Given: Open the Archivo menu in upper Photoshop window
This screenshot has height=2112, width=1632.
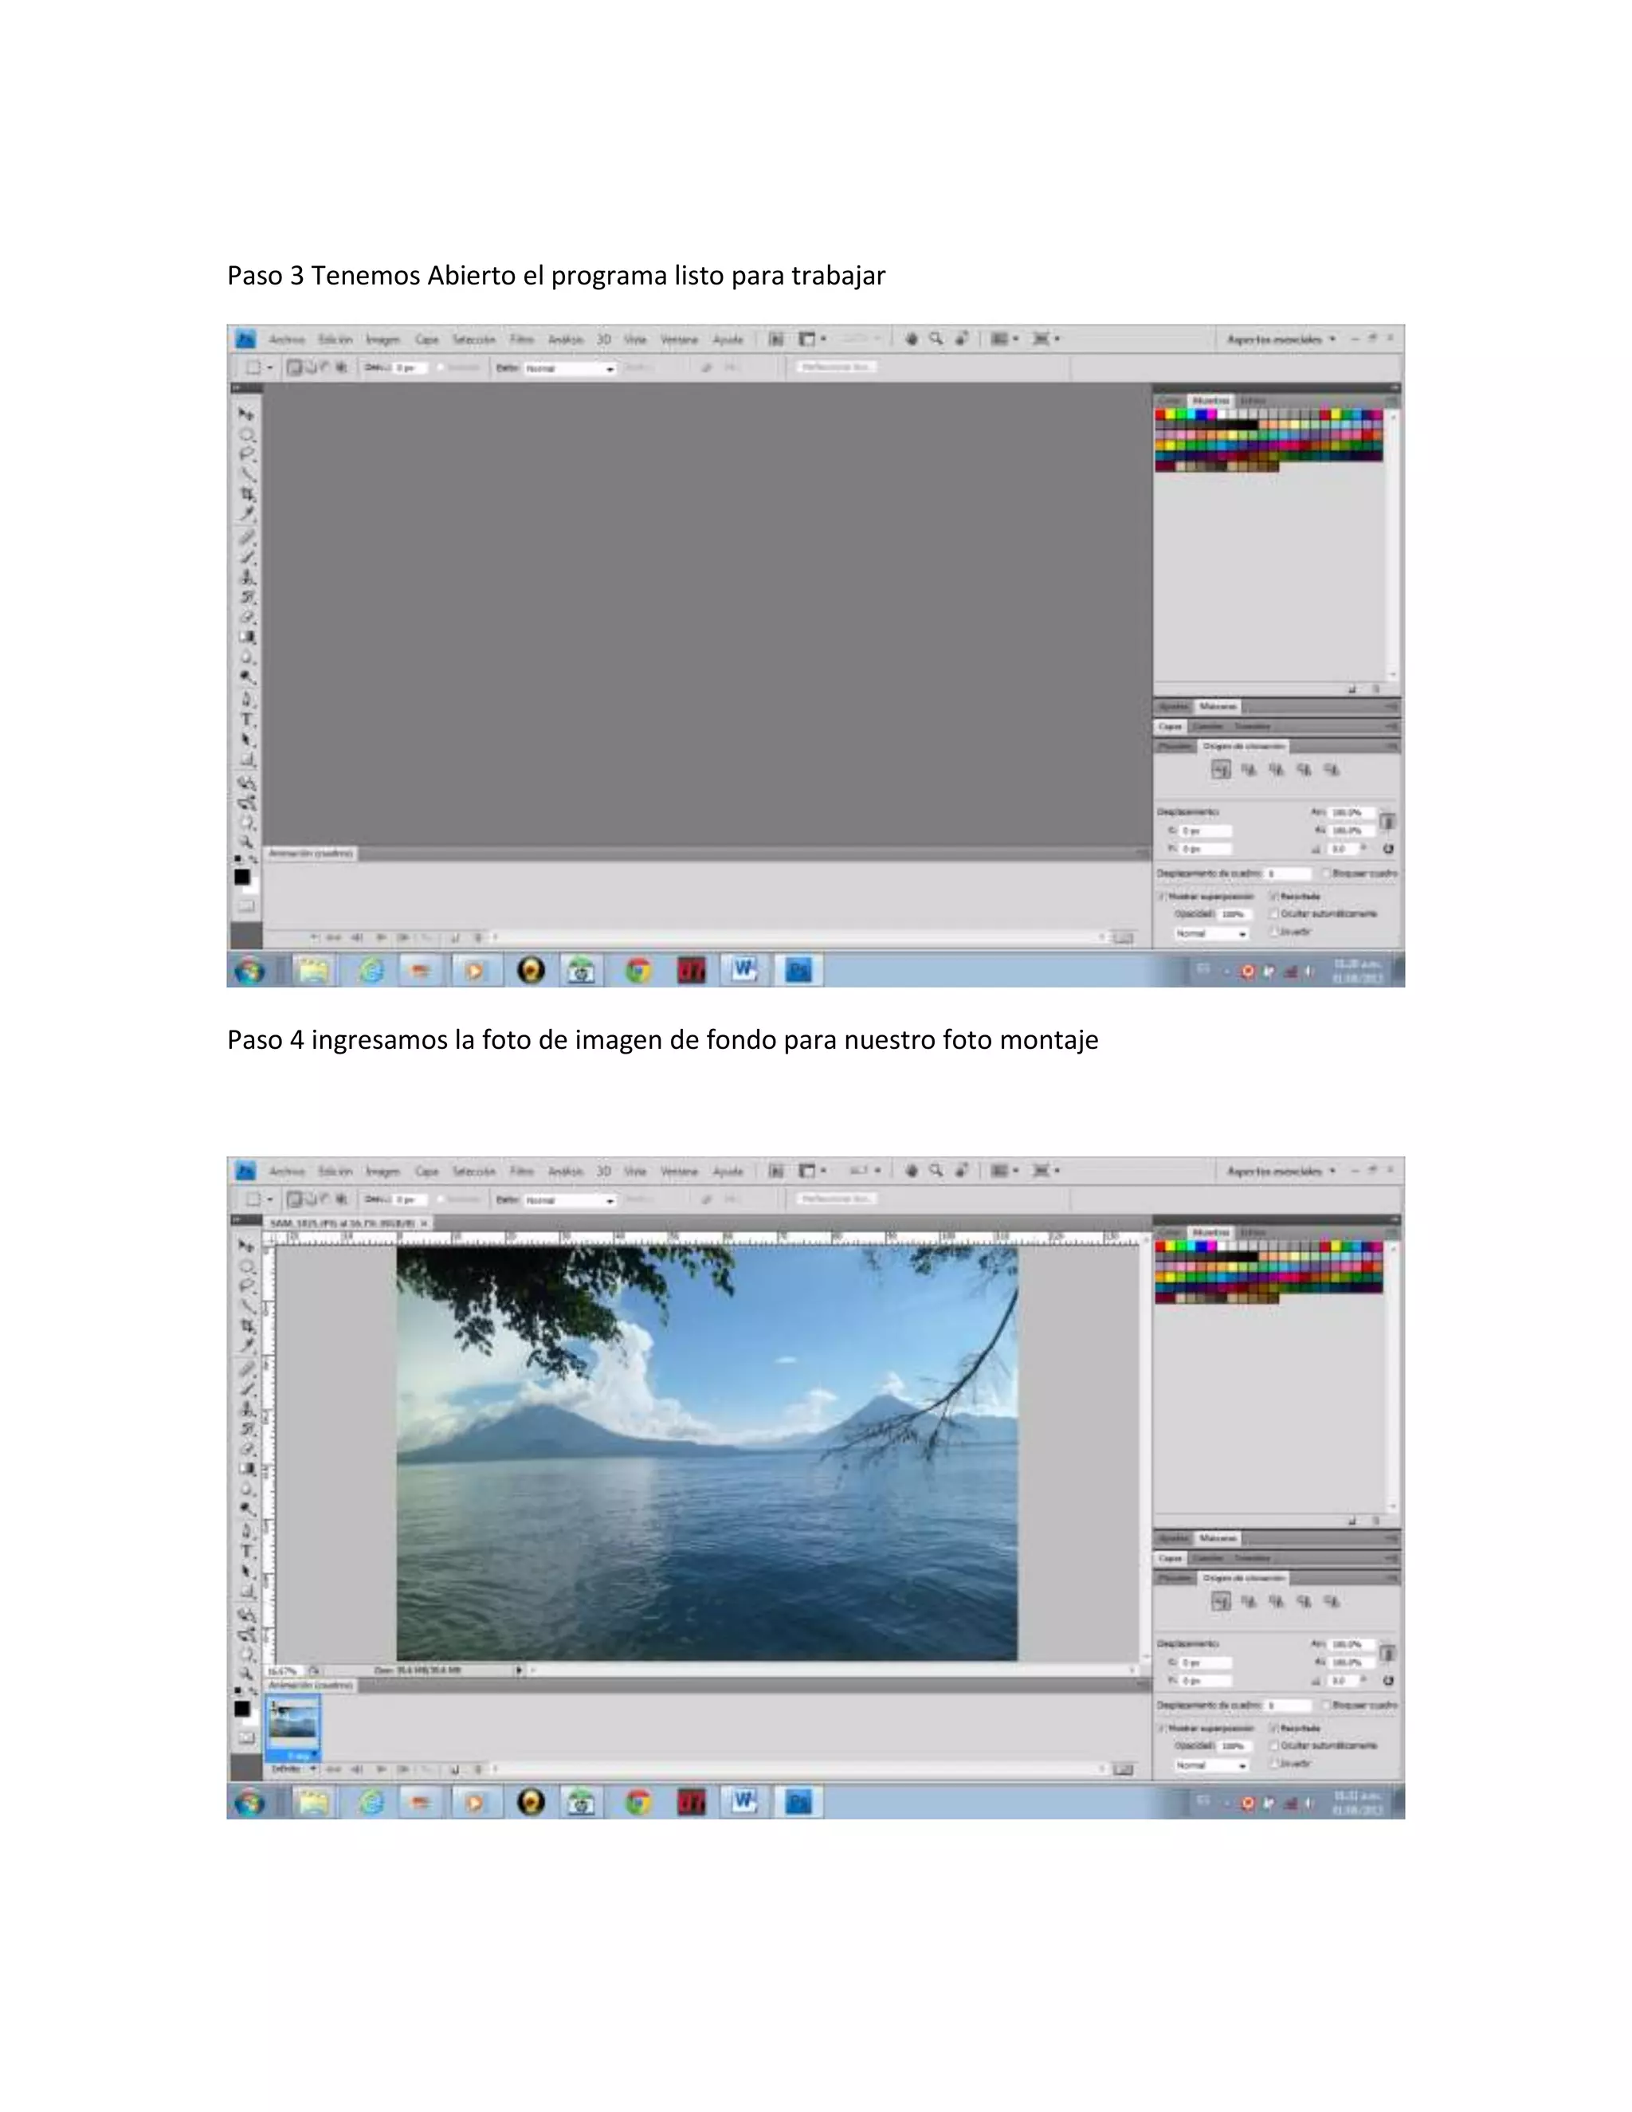Looking at the screenshot, I should [286, 340].
